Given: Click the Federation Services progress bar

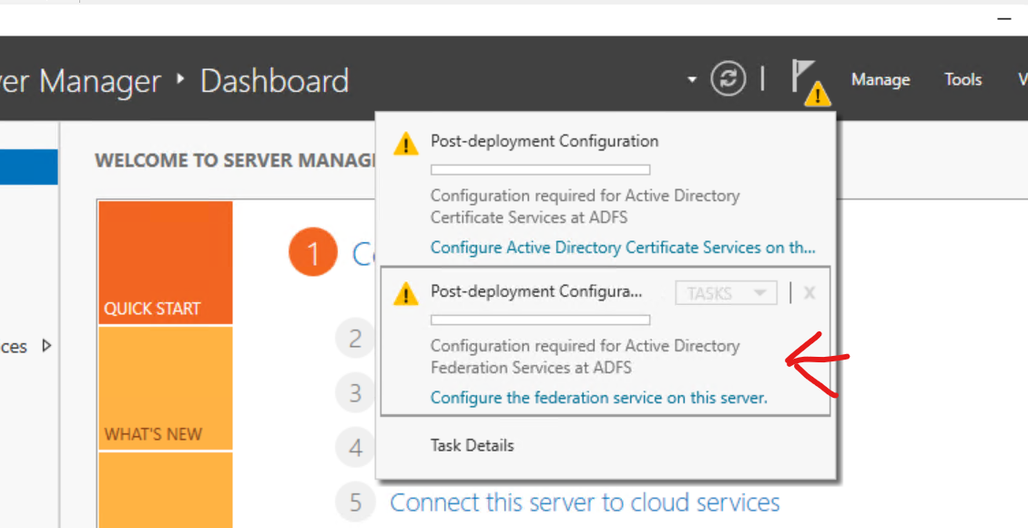Looking at the screenshot, I should (540, 320).
